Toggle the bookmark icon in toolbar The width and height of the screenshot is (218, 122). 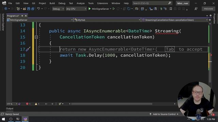171,9
